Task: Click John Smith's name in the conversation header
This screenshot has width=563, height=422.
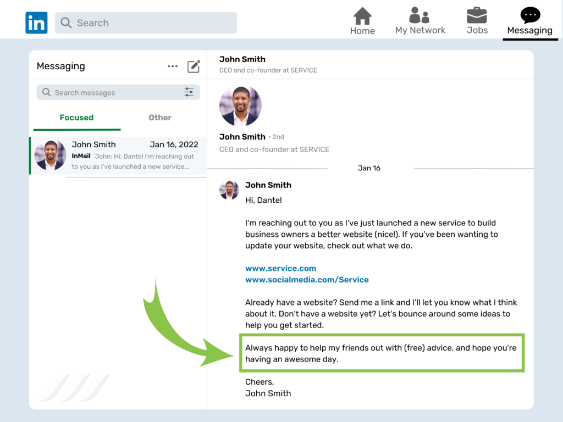Action: click(242, 59)
